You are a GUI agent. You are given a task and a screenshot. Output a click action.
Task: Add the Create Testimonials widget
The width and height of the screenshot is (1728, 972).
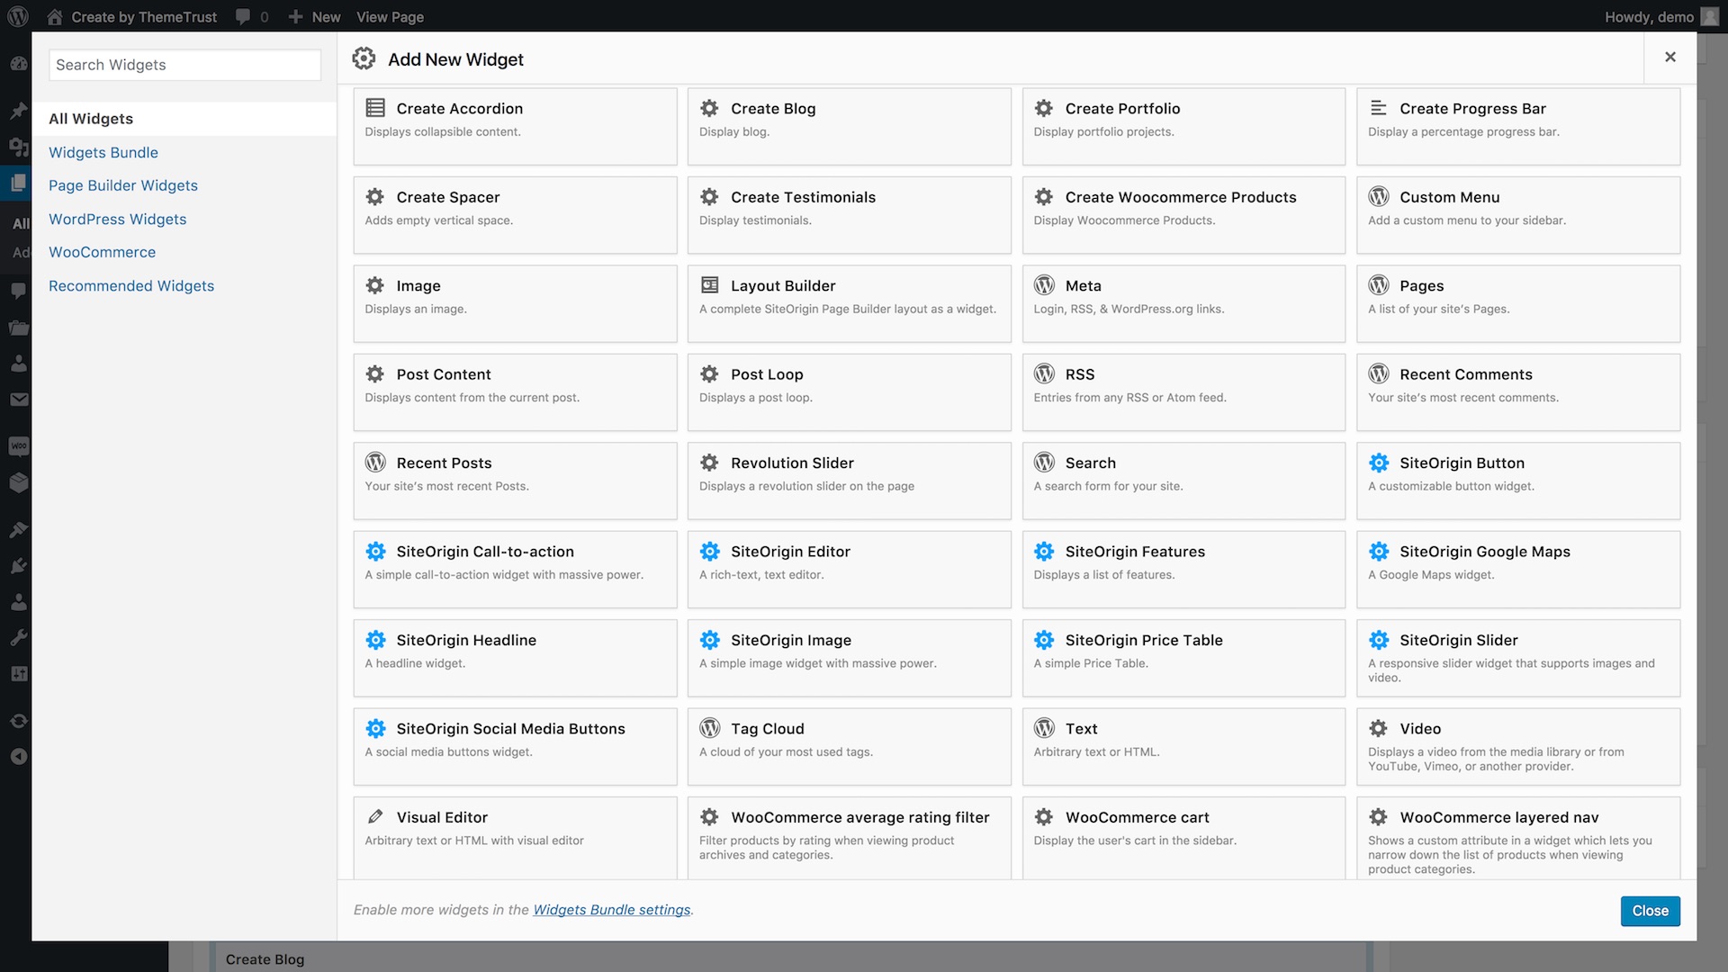point(849,215)
